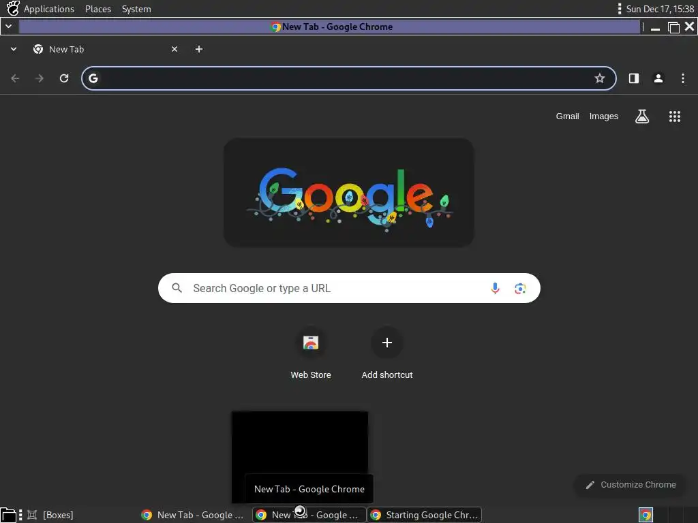
Task: Click the GNOME foot logo icon
Action: pos(13,8)
